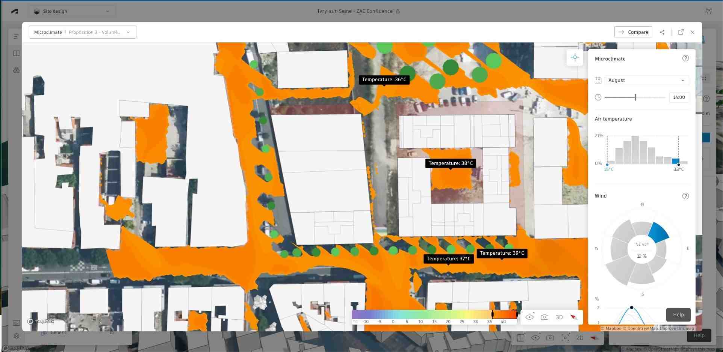Click camera screenshot icon in analysis toolbar
Screen dimensions: 723x352
point(544,317)
